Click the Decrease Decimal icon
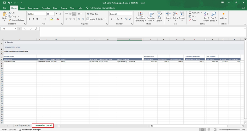The image size is (247, 131). [x=130, y=19]
